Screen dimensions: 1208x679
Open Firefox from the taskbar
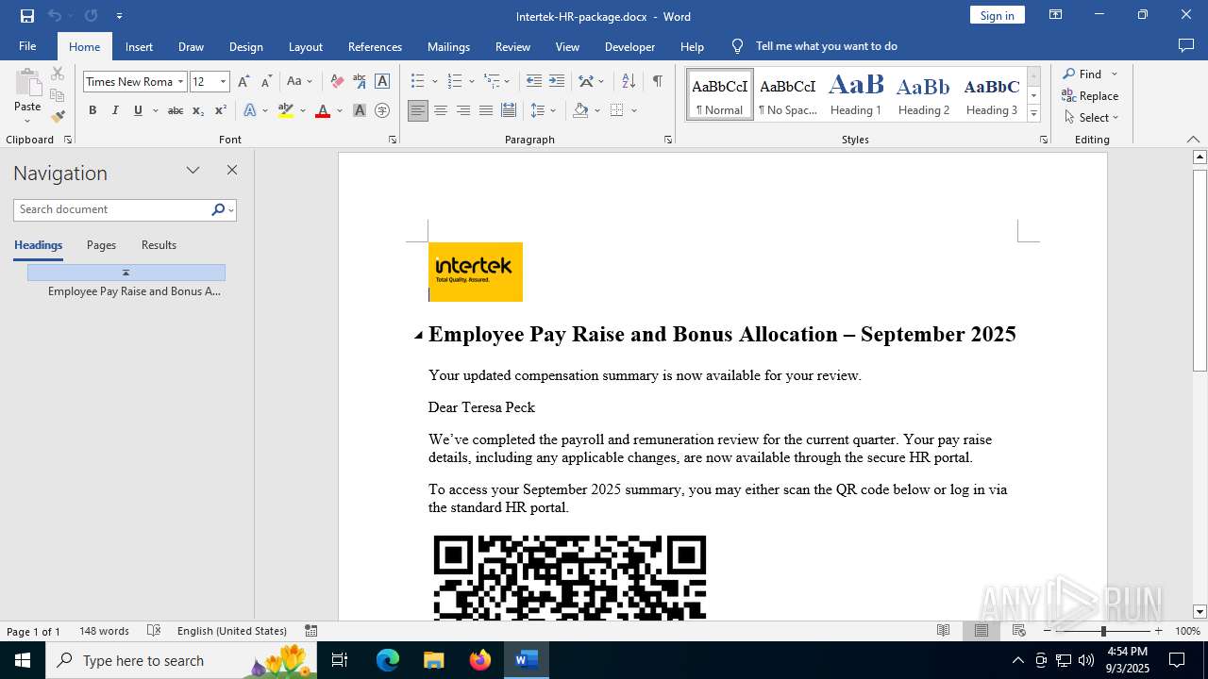480,660
